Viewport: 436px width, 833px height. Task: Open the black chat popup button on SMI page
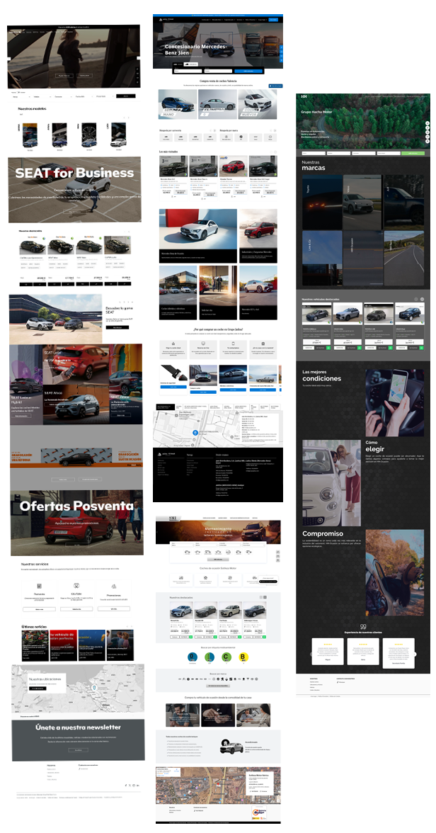click(269, 582)
